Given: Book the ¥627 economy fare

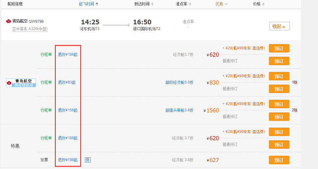Looking at the screenshot, I should point(279,160).
